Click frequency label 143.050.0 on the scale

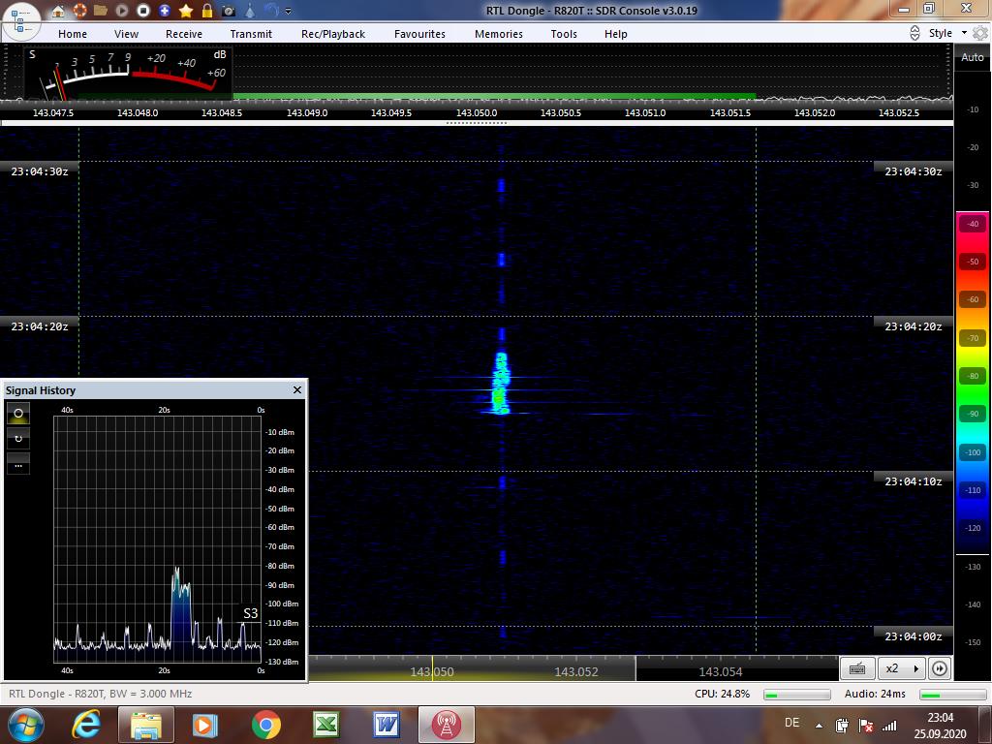point(477,112)
